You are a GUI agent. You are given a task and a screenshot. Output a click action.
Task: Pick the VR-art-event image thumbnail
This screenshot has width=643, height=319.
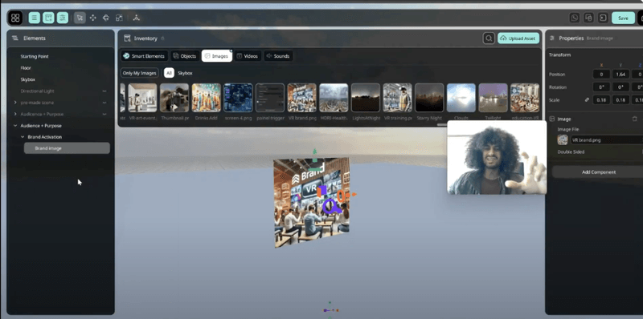click(142, 98)
